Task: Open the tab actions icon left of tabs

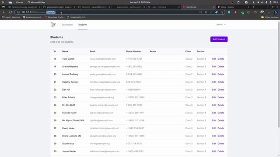Action: (x=3, y=7)
